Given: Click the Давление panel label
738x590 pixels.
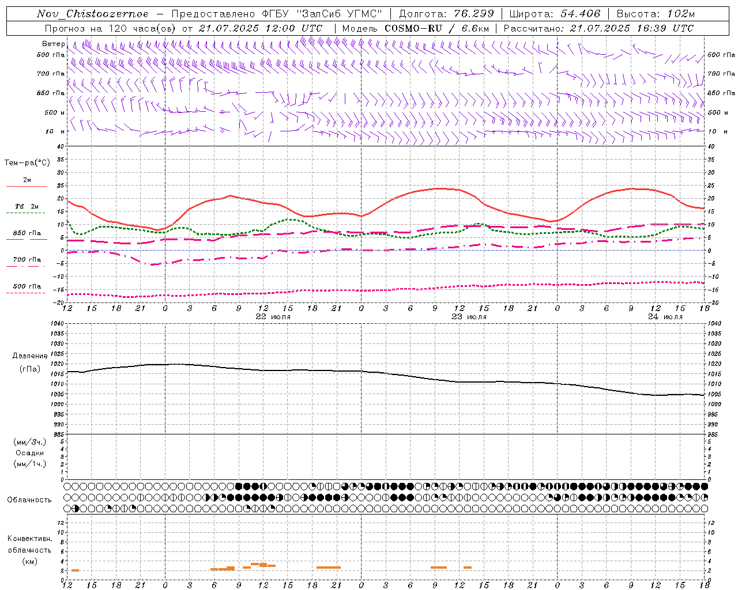Looking at the screenshot, I should pyautogui.click(x=30, y=356).
